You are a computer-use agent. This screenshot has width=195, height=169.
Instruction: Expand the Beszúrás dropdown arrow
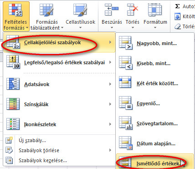coord(112,28)
